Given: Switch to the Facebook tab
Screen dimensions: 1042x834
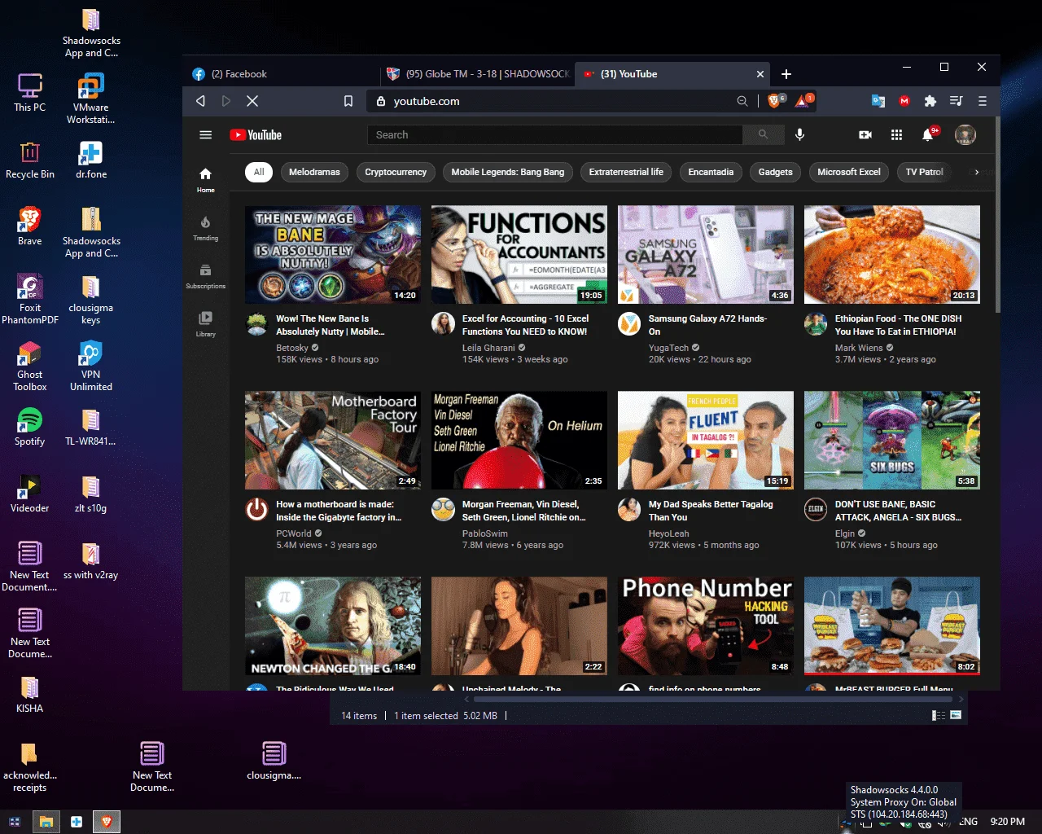Looking at the screenshot, I should click(x=281, y=74).
